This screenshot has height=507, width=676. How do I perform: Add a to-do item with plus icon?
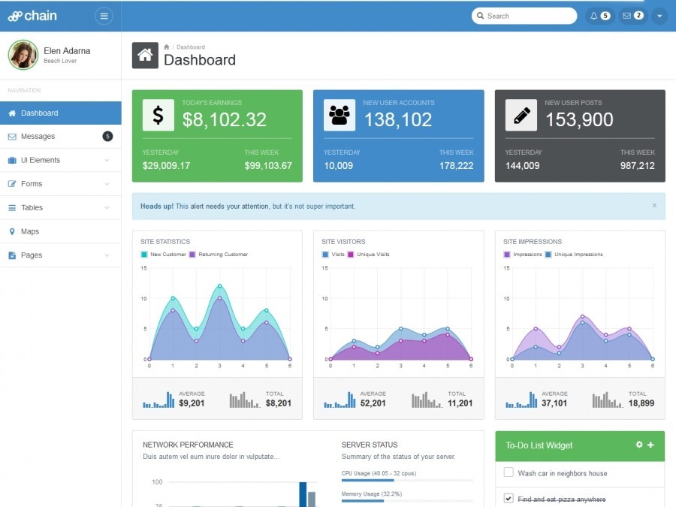pos(650,445)
